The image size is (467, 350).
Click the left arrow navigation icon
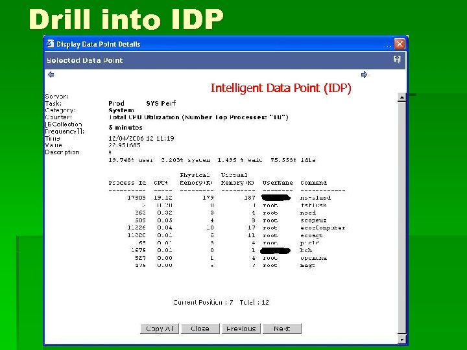(x=51, y=75)
